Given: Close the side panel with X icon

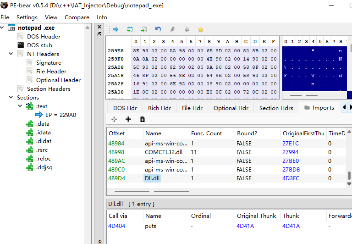Looking at the screenshot, I should pos(99,27).
